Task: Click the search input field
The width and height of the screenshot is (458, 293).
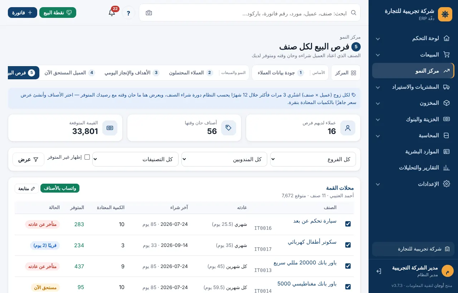Action: pos(250,13)
